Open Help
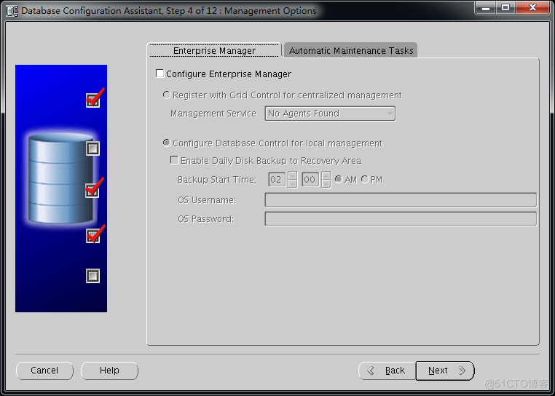 coord(109,371)
